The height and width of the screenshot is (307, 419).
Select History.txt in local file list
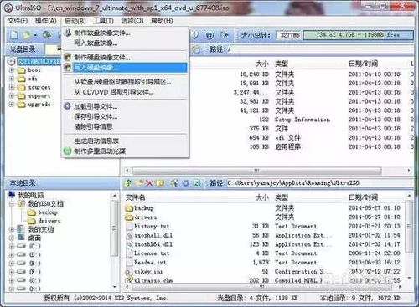point(152,226)
